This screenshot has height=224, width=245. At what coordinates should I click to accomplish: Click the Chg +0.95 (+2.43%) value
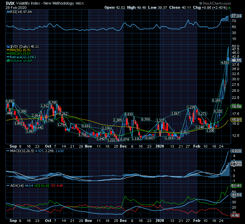tap(210, 7)
